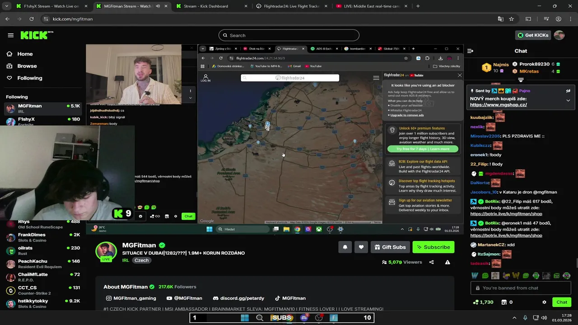This screenshot has width=578, height=325.
Task: Click the chat settings gear
Action: pos(544,302)
